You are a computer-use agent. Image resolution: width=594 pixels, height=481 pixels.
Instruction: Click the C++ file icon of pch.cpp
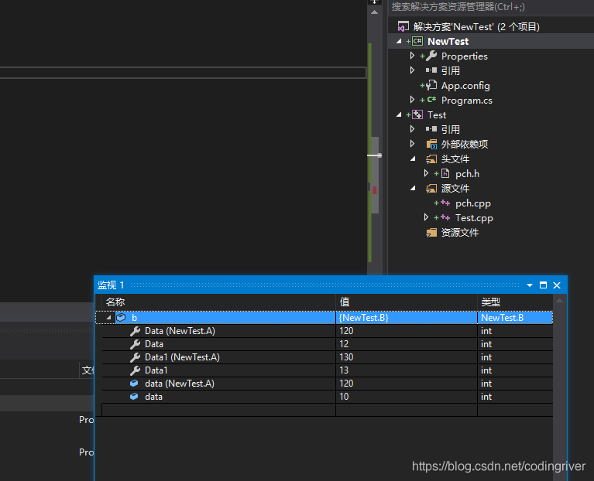445,203
